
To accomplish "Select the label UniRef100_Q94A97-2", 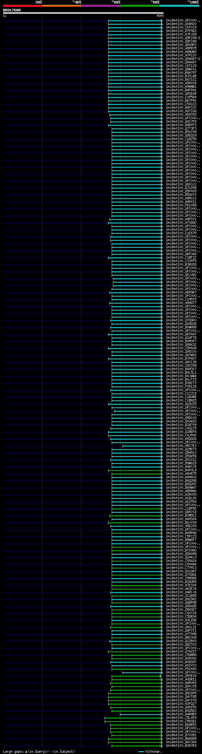I will (x=183, y=59).
